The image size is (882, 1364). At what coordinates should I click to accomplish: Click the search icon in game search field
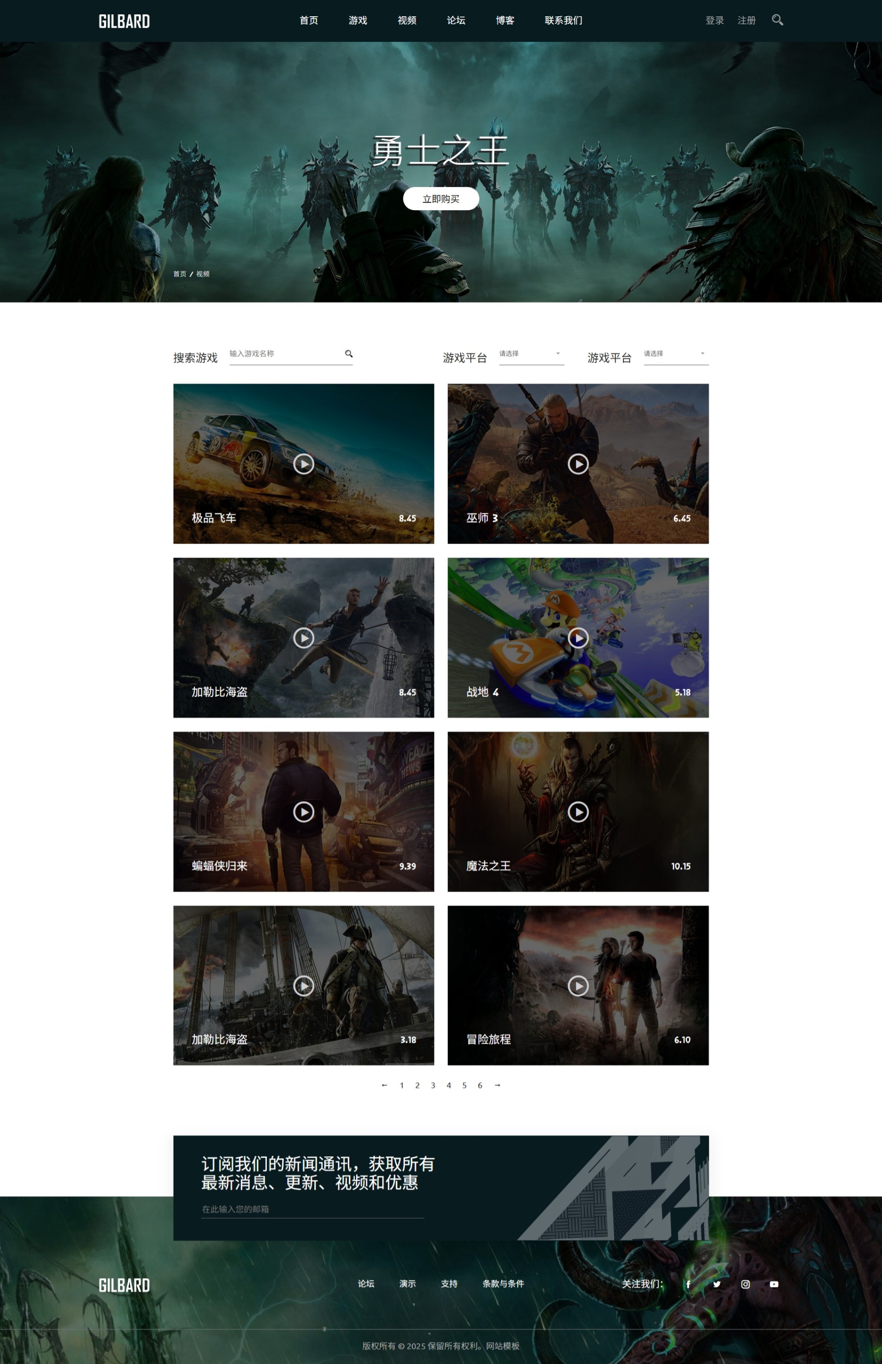(x=348, y=353)
